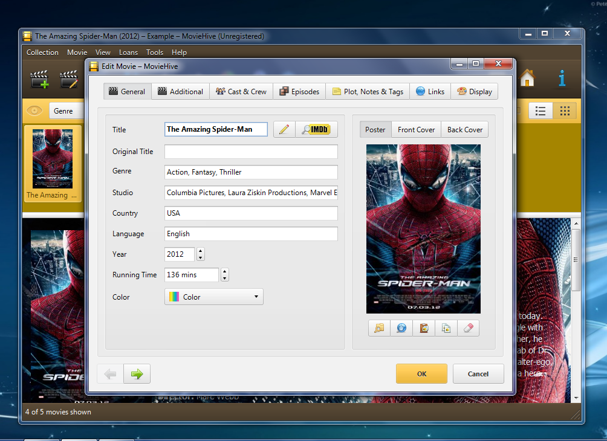The width and height of the screenshot is (607, 441).
Task: Confirm edits with the OK button
Action: (421, 374)
